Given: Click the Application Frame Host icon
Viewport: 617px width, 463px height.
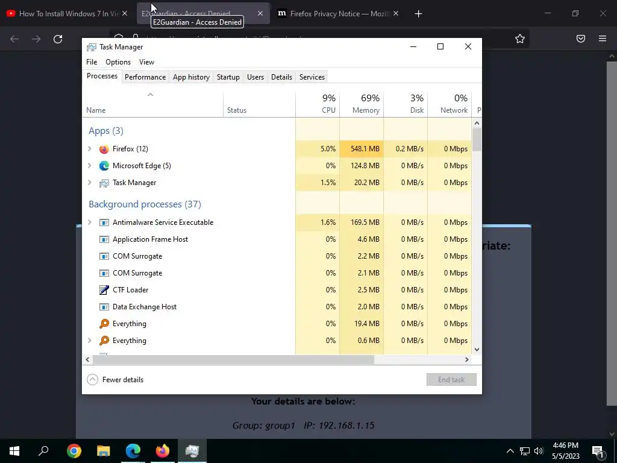Looking at the screenshot, I should (104, 239).
